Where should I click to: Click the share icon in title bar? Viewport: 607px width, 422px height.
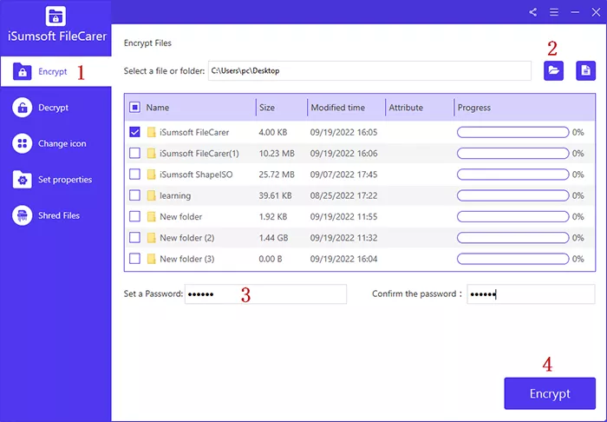pyautogui.click(x=532, y=12)
